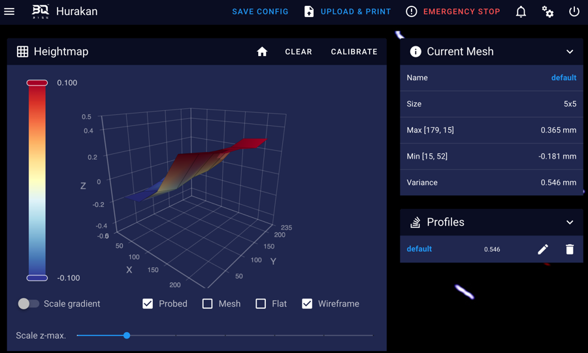The image size is (588, 353).
Task: Enable the Flat checkbox
Action: (261, 303)
